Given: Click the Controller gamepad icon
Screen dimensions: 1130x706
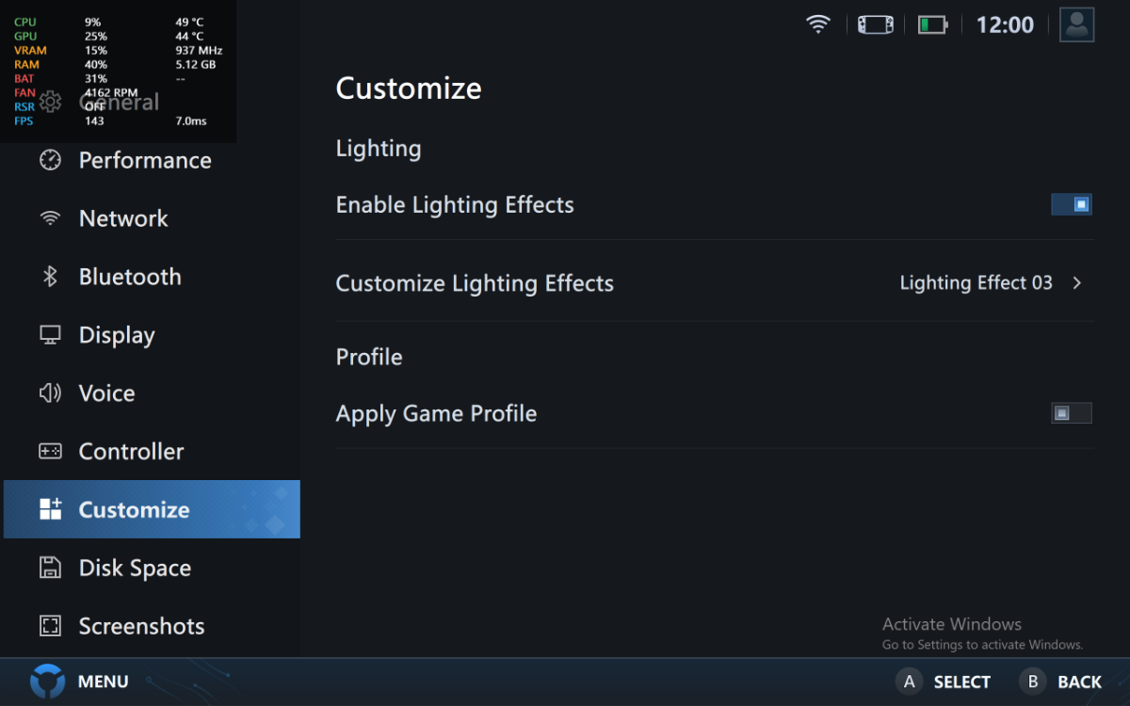Looking at the screenshot, I should pos(50,452).
